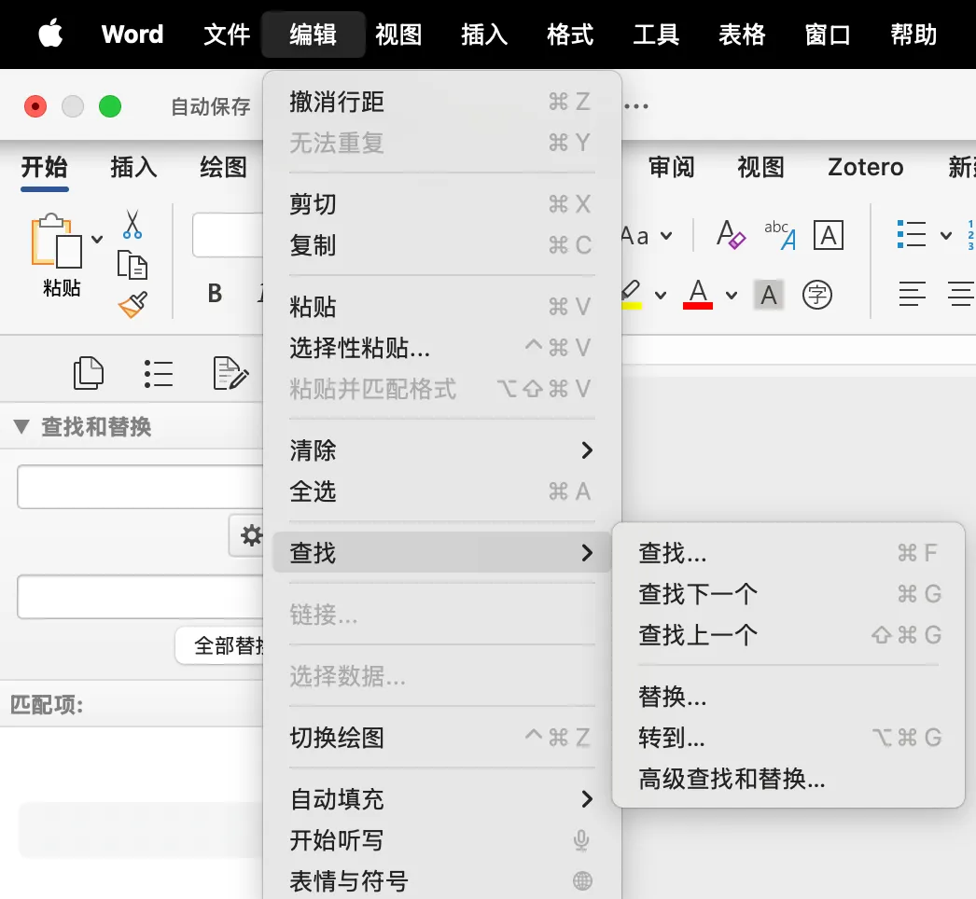Click the Bullets list icon
This screenshot has height=899, width=976.
coord(912,235)
